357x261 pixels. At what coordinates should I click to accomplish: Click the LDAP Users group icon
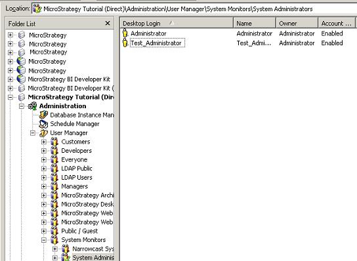[54, 178]
